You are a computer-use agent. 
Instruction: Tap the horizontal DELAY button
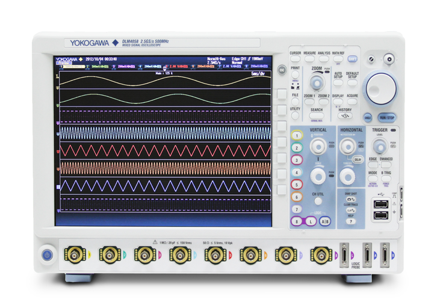(x=358, y=159)
